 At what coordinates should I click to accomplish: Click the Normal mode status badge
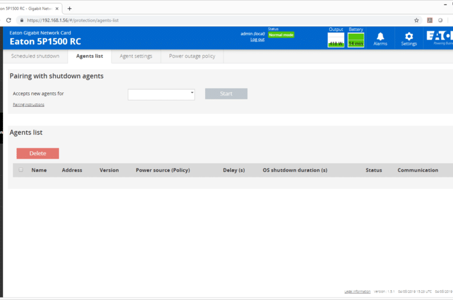pyautogui.click(x=281, y=35)
